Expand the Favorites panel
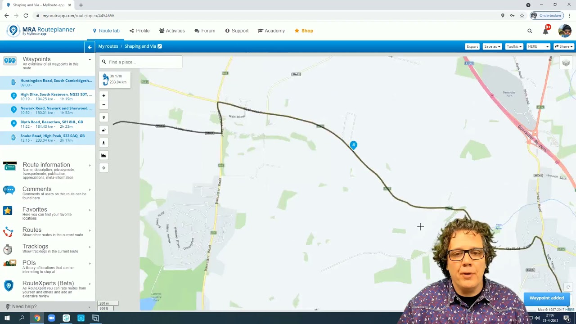576x324 pixels. [48, 213]
